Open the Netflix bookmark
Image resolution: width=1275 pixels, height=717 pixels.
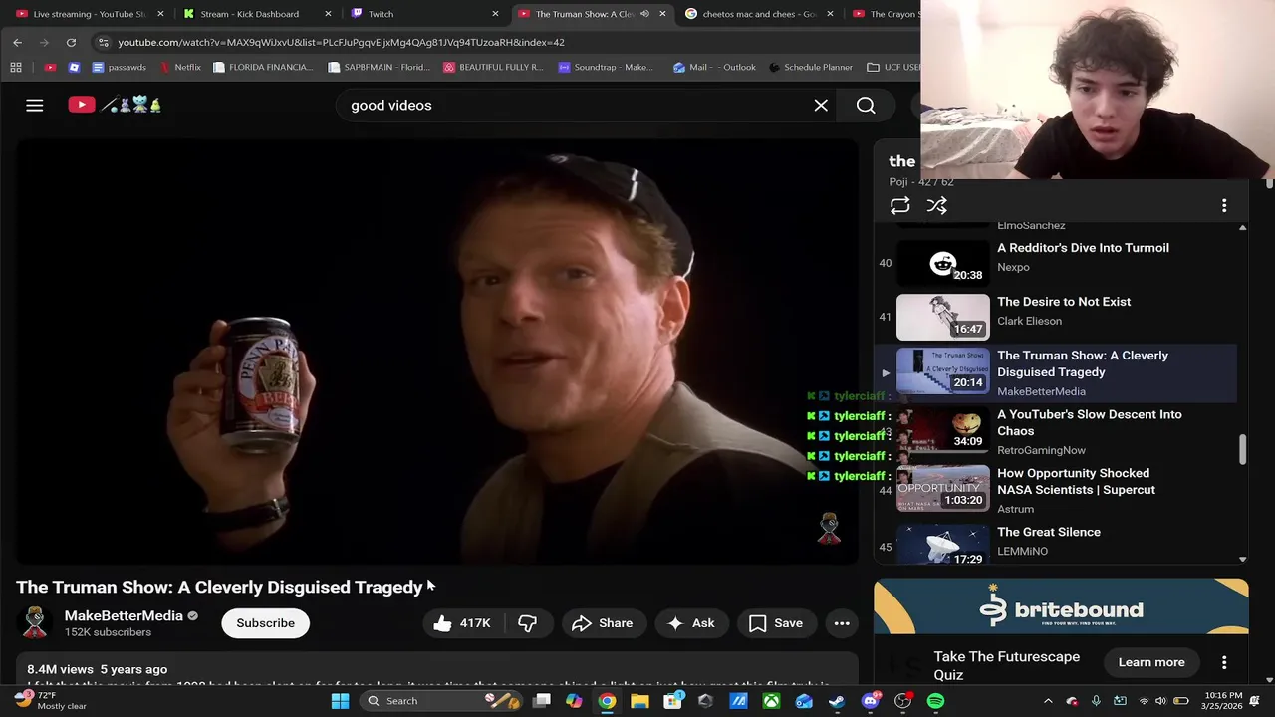point(180,67)
